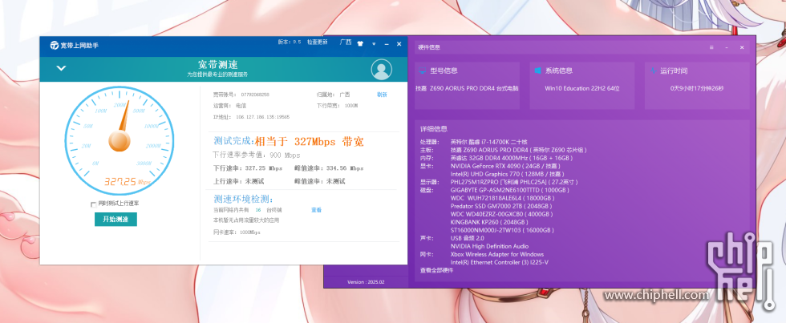Screen dimensions: 786x323
Task: Click the WDC WUH721818ALE6L4 disk row
Action: pos(501,198)
